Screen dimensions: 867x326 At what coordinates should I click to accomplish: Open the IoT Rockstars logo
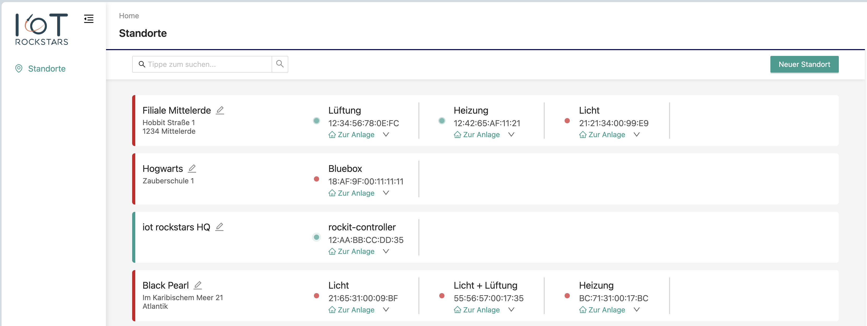click(42, 29)
